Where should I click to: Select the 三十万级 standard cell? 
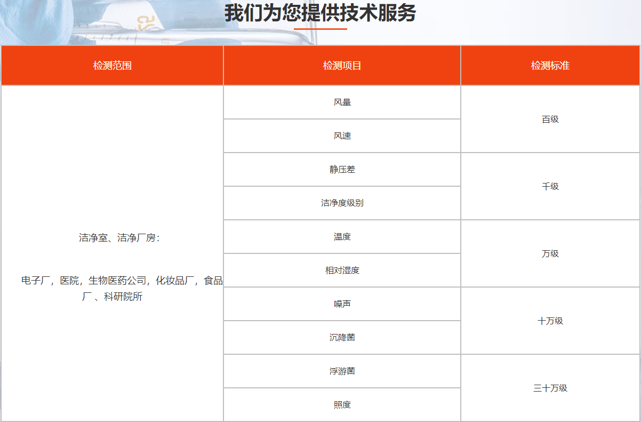coord(550,388)
